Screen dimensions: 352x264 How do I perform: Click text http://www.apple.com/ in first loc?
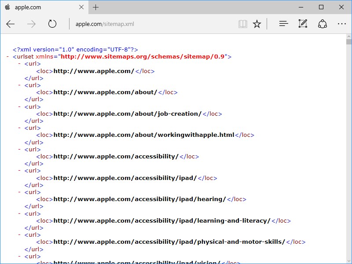[94, 71]
